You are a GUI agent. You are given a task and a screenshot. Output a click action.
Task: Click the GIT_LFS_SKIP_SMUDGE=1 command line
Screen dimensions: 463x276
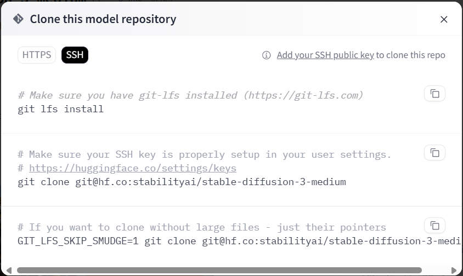pyautogui.click(x=236, y=241)
